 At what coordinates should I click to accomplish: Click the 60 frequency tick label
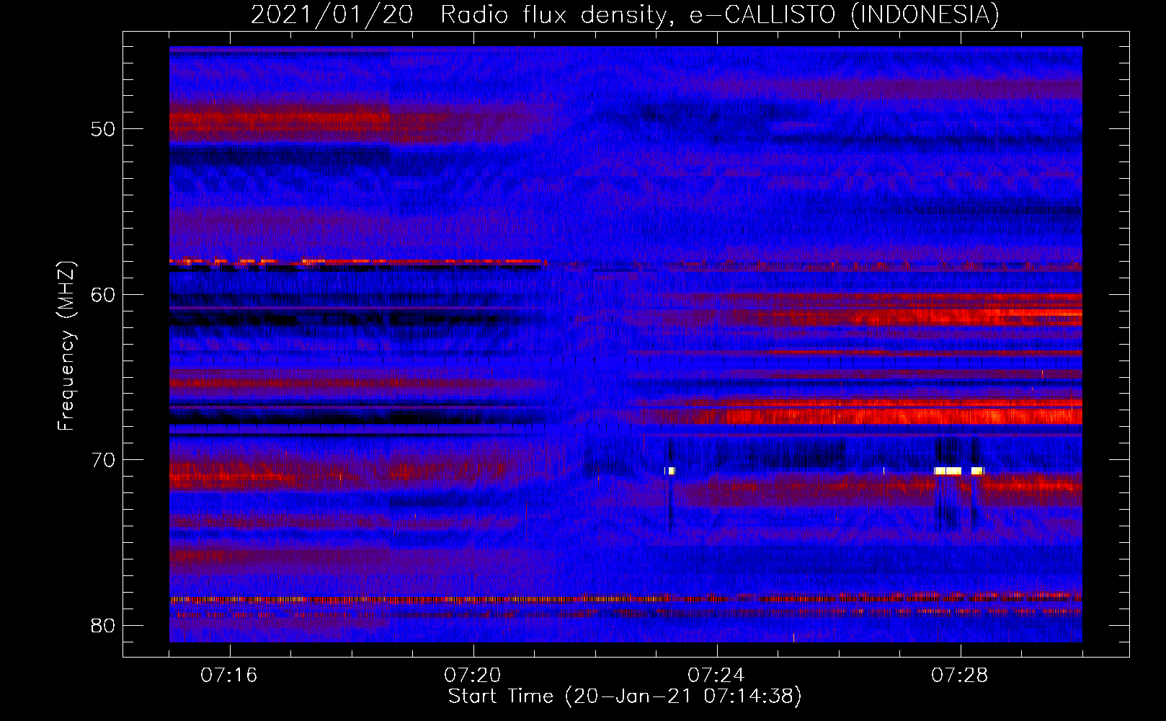103,295
